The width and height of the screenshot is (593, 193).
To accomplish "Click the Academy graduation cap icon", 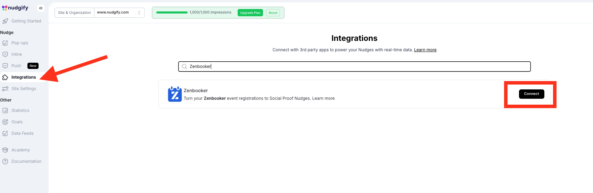I will 5,150.
